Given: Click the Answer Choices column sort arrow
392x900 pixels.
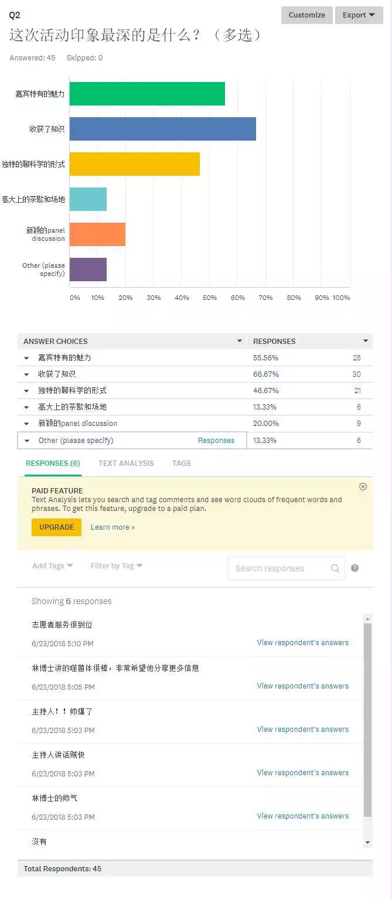Looking at the screenshot, I should (239, 340).
